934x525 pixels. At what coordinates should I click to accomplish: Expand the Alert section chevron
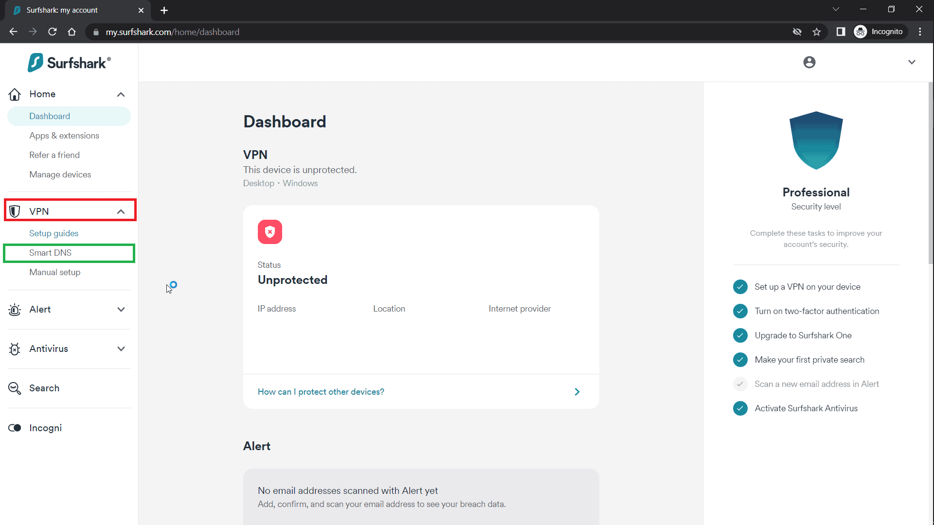tap(121, 310)
